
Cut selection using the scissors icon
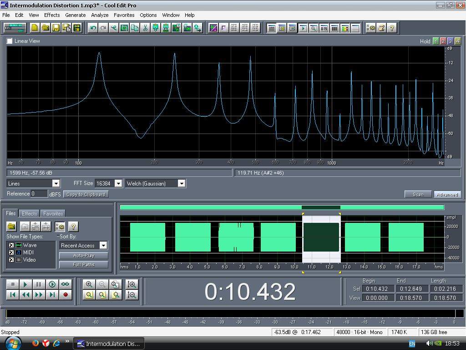[x=145, y=28]
